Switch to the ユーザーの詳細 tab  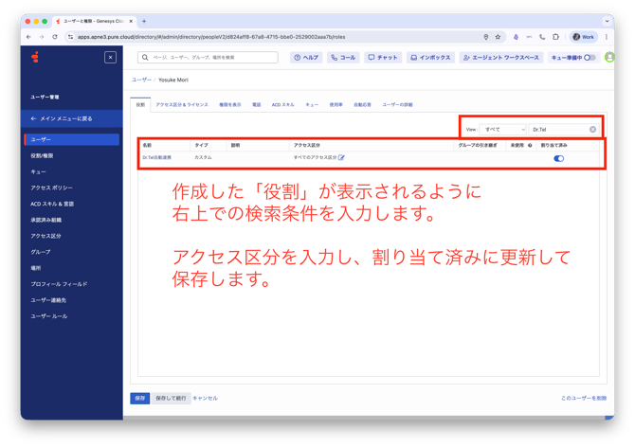point(397,105)
